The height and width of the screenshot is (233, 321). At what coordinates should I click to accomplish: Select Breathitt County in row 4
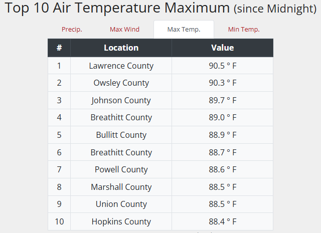[x=121, y=118]
